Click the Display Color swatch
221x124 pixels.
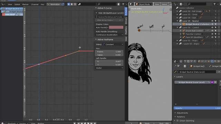pos(116,28)
